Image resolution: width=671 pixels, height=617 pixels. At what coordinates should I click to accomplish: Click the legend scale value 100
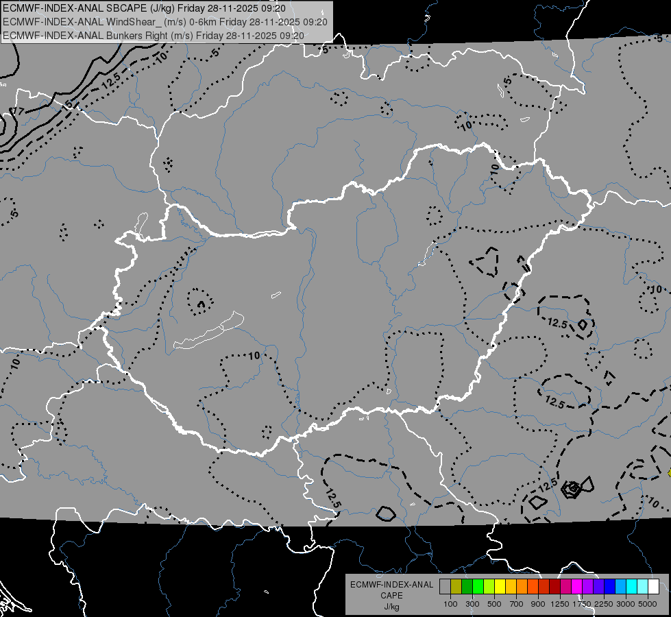[450, 604]
